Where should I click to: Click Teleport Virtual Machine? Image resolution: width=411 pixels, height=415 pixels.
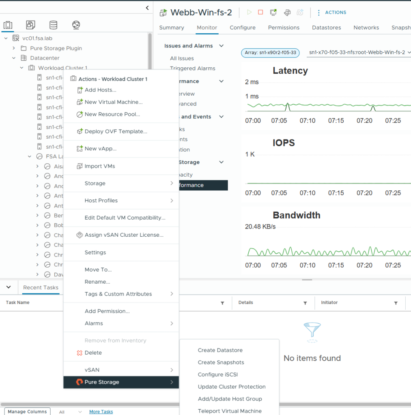[230, 411]
